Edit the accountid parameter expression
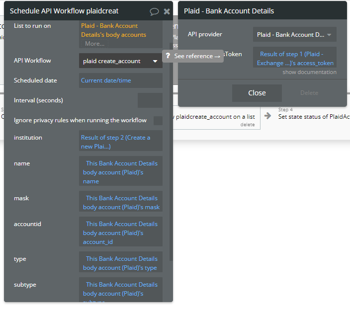Screen dimensions: 350x312 120,232
